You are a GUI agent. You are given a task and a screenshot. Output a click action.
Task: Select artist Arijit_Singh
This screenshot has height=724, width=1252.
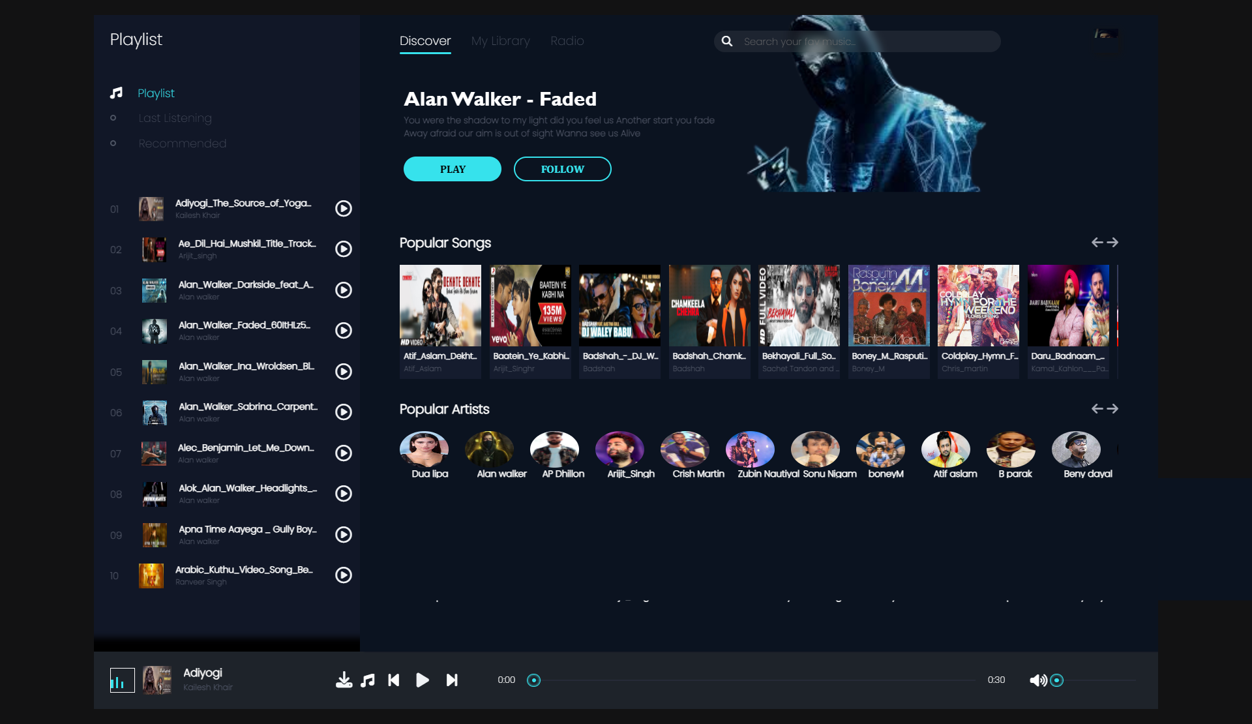(x=619, y=449)
